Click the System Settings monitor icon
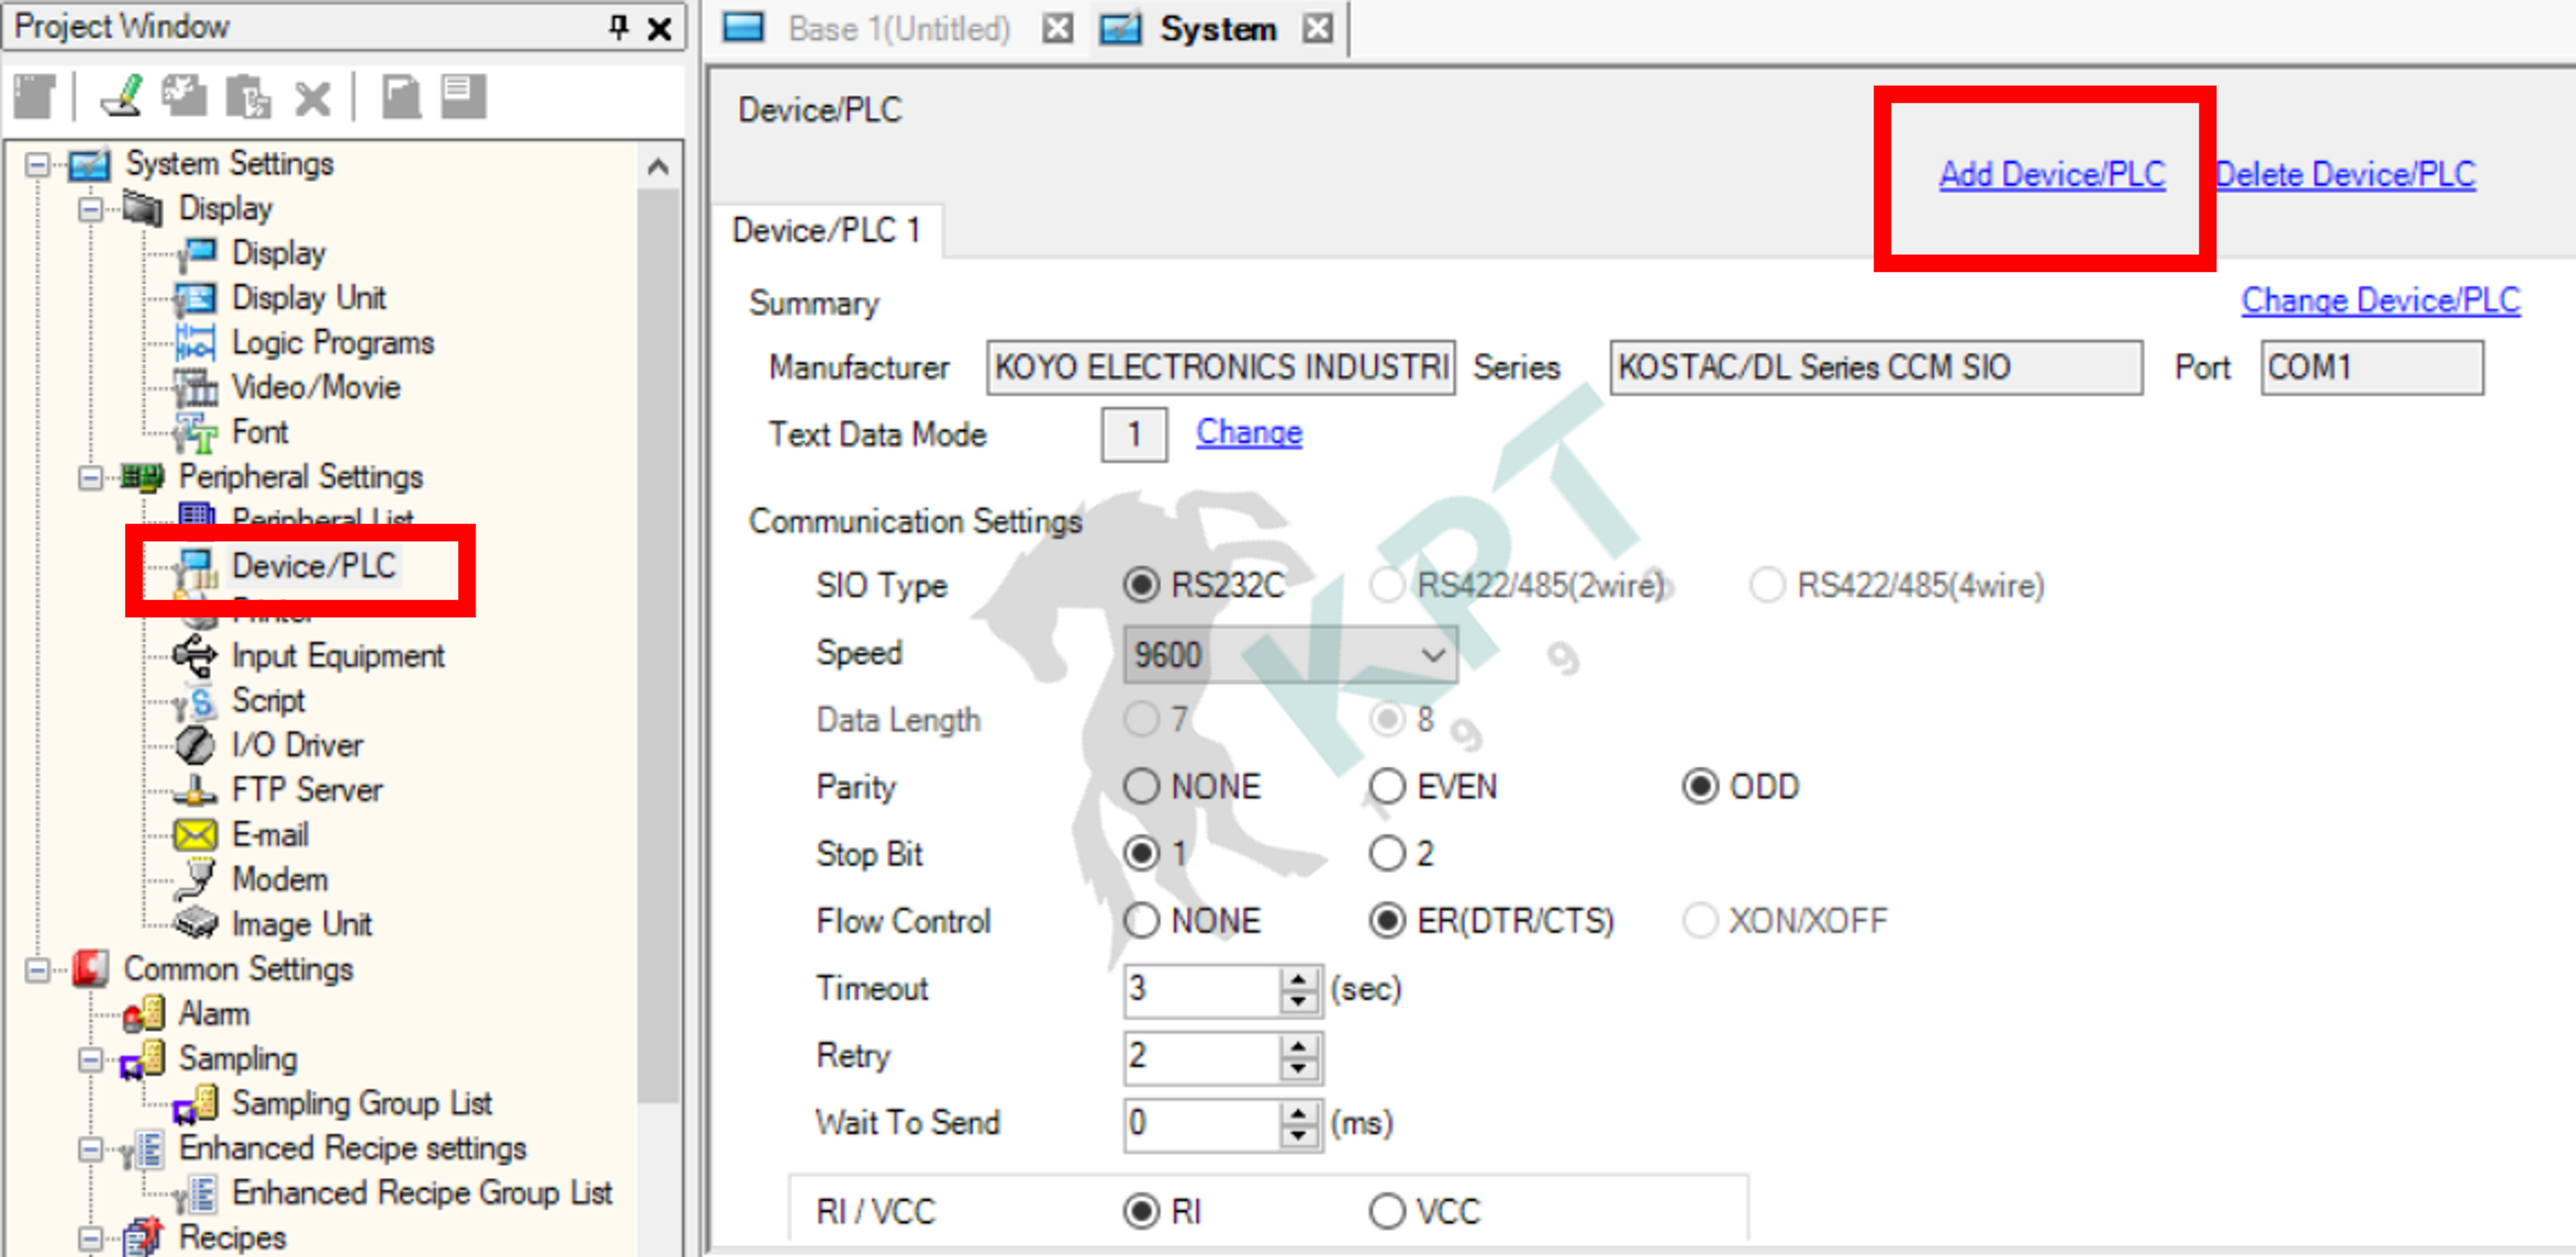 (90, 164)
